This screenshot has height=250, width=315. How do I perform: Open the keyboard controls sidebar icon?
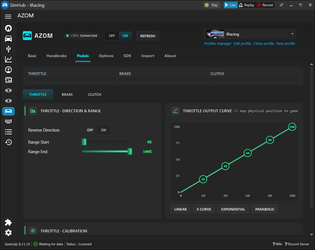click(x=8, y=121)
